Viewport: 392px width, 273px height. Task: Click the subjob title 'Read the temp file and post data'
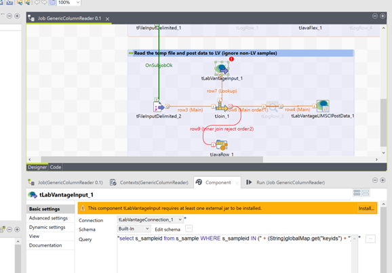coord(205,54)
